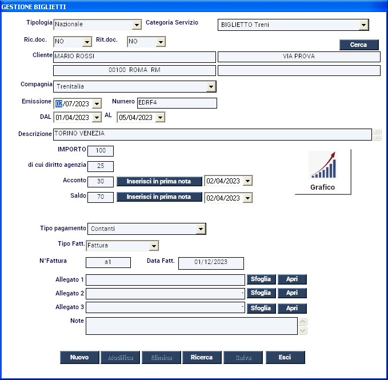Screen dimensions: 388x380
Task: Click the Allegato 1 path field
Action: (x=165, y=280)
